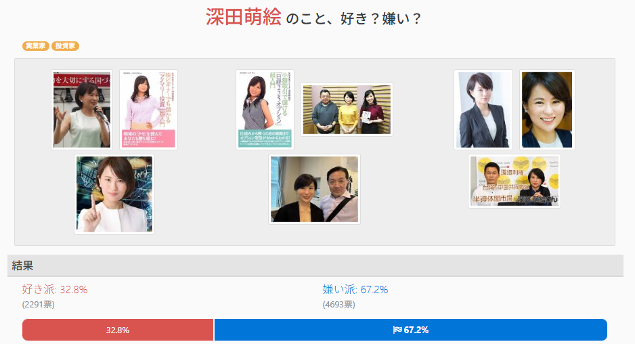Screen dimensions: 635x344
Task: Click the (2291票) vote count text
Action: tap(38, 304)
